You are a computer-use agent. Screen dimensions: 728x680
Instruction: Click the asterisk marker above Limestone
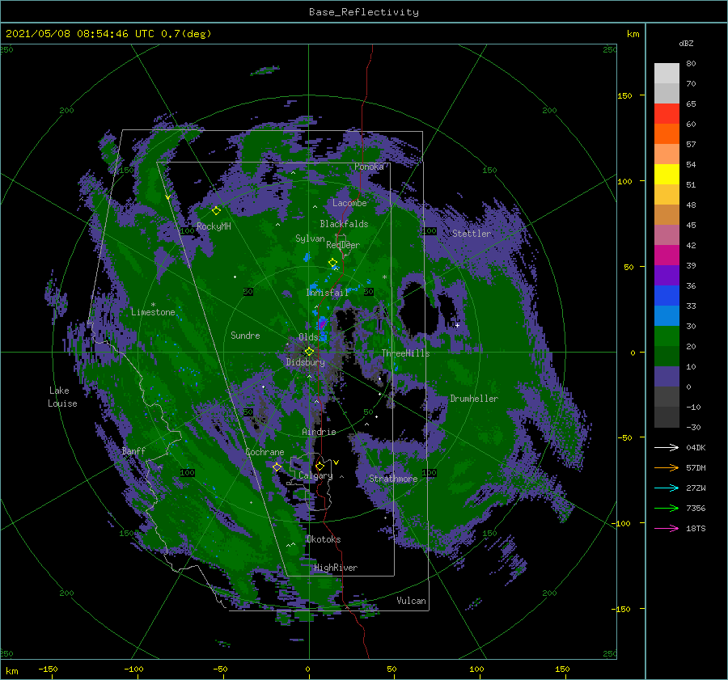tap(153, 305)
